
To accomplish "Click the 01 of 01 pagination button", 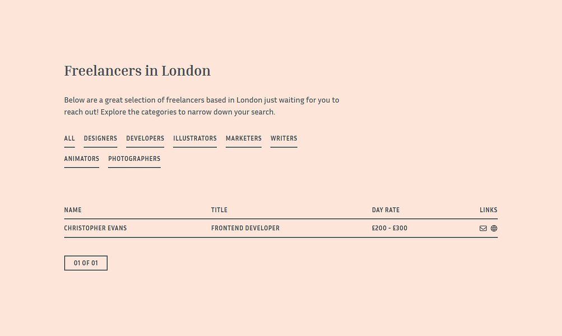I will click(86, 263).
